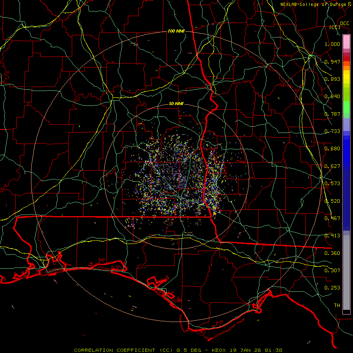The image size is (353, 353).
Task: Click the gray segment of color scale
Action: pyautogui.click(x=346, y=273)
